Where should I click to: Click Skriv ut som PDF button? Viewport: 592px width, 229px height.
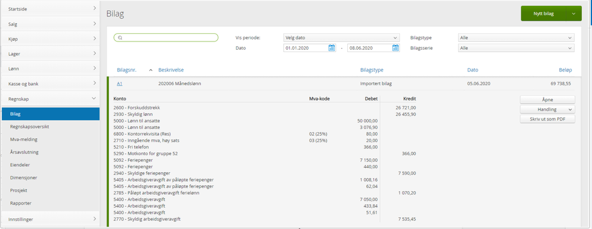point(548,119)
